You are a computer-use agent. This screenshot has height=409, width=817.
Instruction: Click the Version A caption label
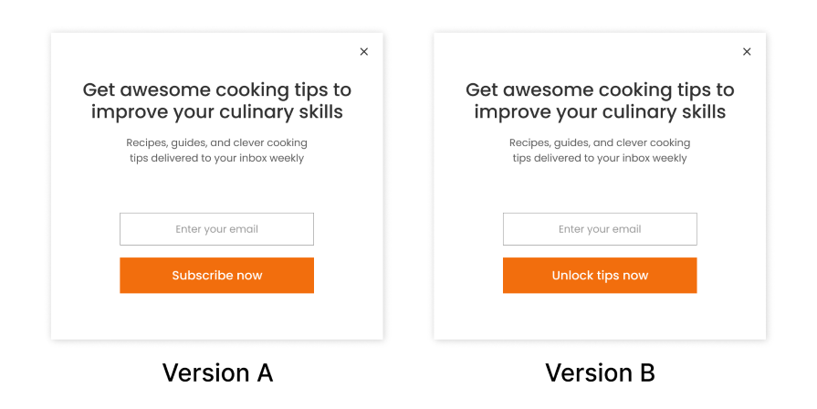pos(217,372)
